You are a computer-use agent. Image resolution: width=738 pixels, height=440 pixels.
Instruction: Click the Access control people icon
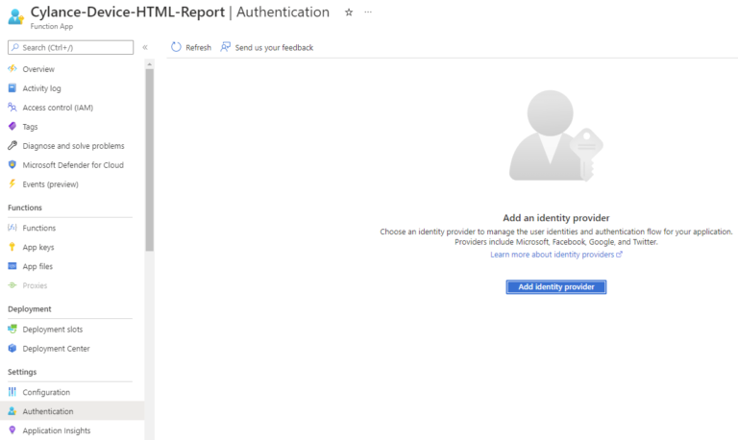point(12,108)
